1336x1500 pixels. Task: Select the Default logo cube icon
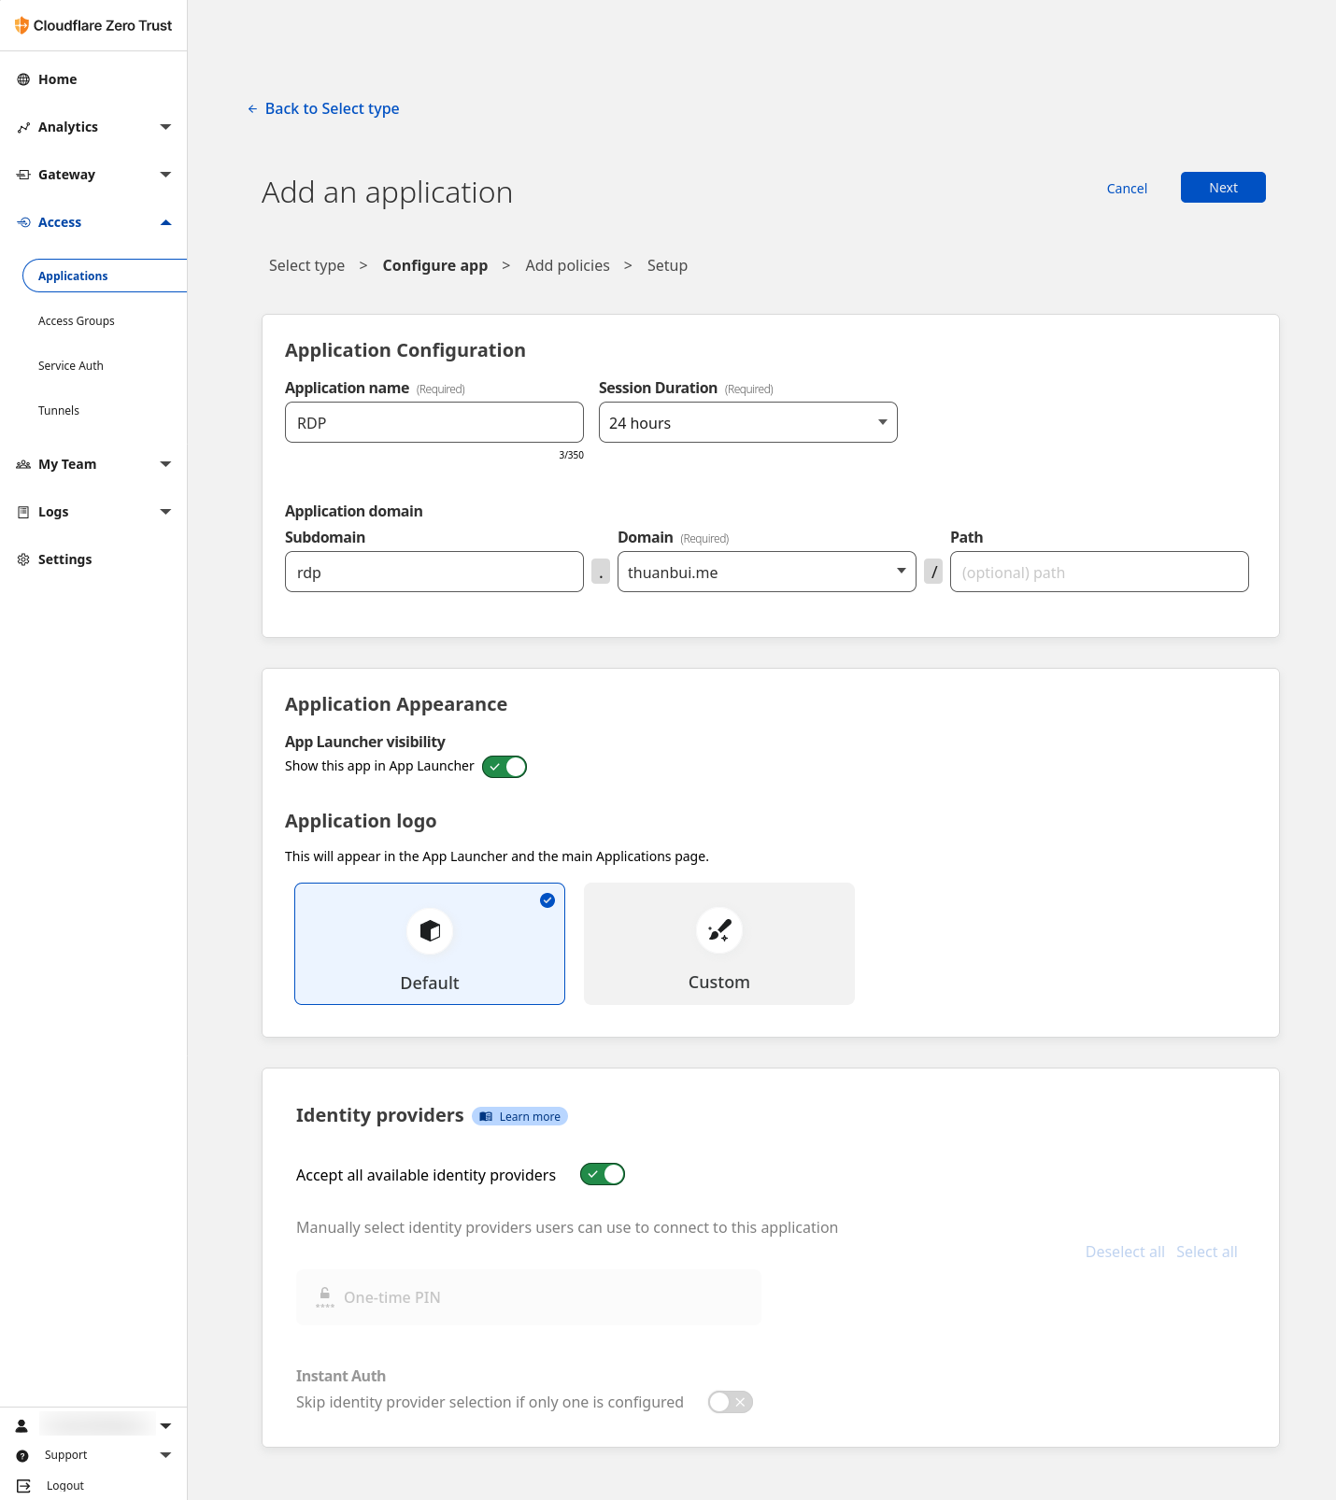(x=430, y=931)
